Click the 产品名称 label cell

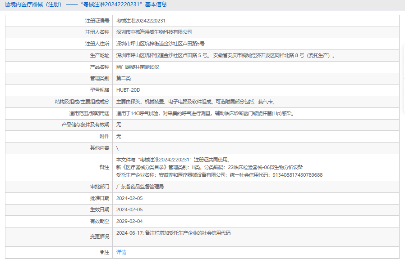pos(59,67)
